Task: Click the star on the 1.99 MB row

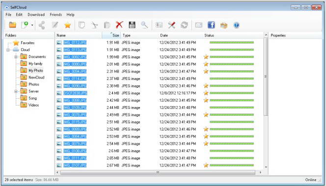Action: [206, 57]
